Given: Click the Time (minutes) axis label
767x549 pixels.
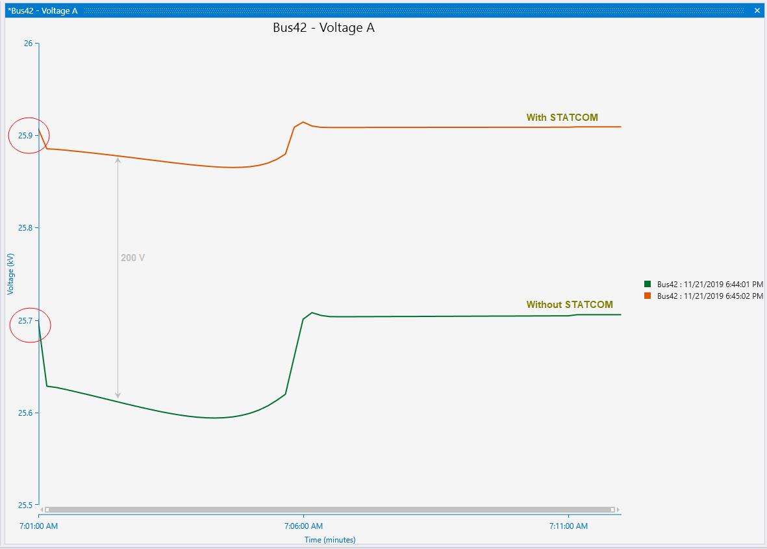Looking at the screenshot, I should click(x=330, y=540).
